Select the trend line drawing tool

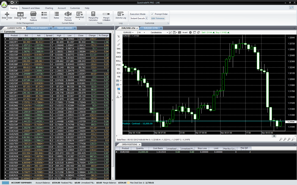(x=119, y=41)
